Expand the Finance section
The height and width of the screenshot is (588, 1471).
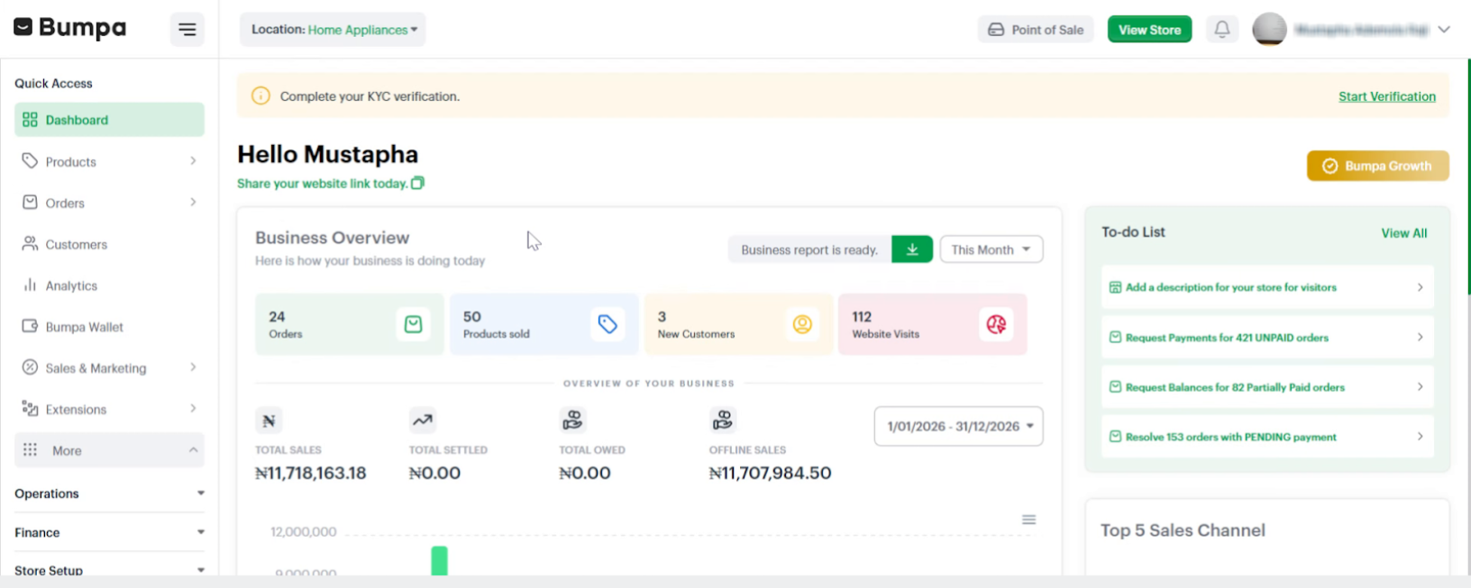click(109, 532)
